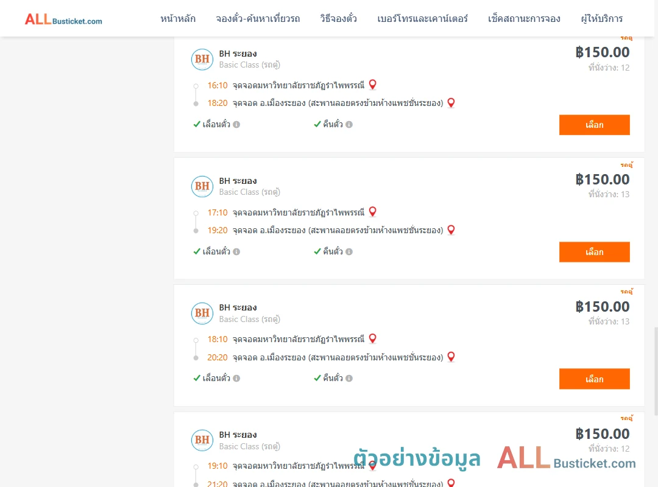The width and height of the screenshot is (658, 487).
Task: Click BH logo of the 19:10 trip
Action: (202, 440)
